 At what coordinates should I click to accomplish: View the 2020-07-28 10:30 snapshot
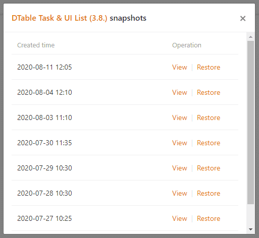(x=179, y=193)
